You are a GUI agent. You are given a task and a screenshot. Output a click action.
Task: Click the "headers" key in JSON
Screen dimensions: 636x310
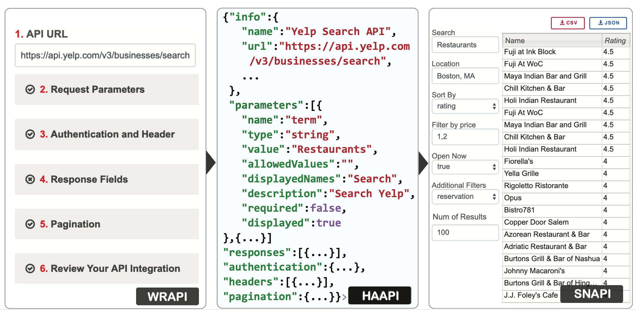pyautogui.click(x=251, y=282)
